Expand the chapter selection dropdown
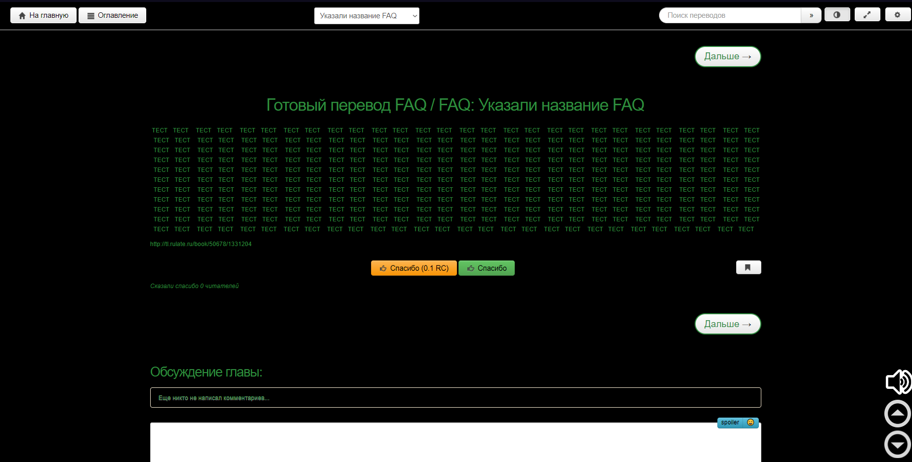Viewport: 912px width, 462px height. pyautogui.click(x=366, y=16)
